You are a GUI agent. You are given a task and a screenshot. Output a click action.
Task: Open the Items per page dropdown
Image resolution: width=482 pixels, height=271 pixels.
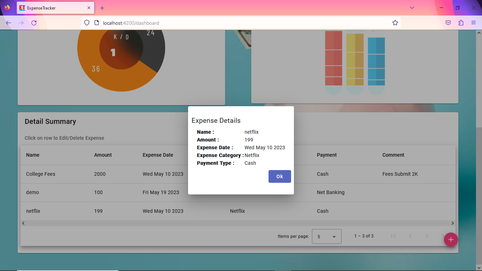coord(326,236)
